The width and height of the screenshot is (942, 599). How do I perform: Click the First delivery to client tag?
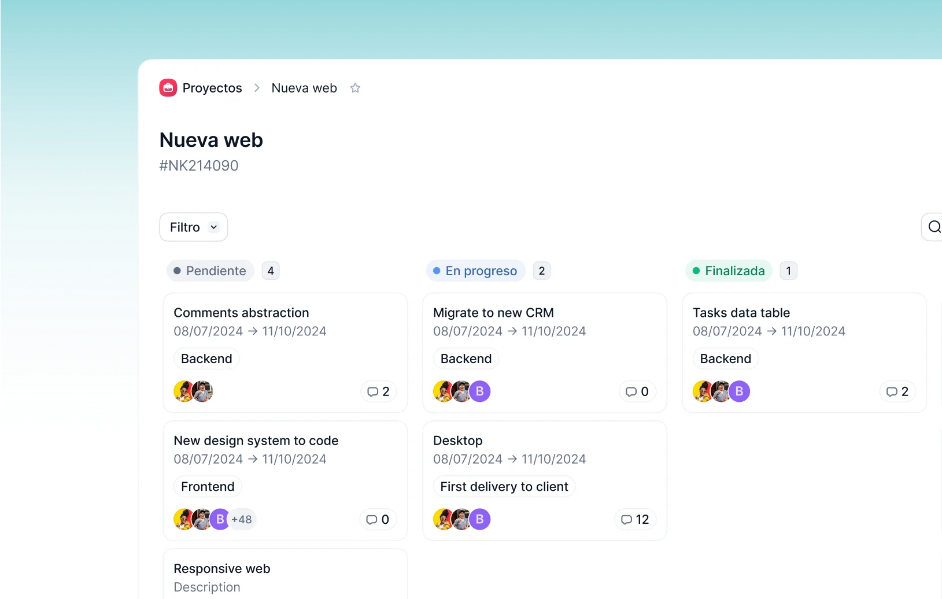click(504, 486)
